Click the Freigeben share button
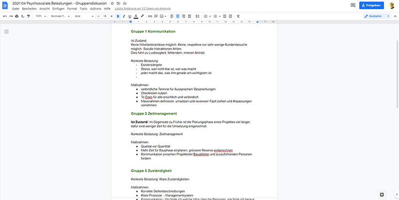 371,5
